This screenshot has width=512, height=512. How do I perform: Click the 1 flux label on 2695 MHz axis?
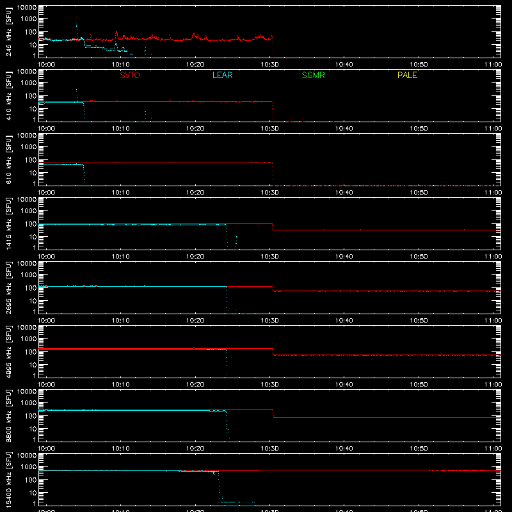click(x=35, y=312)
